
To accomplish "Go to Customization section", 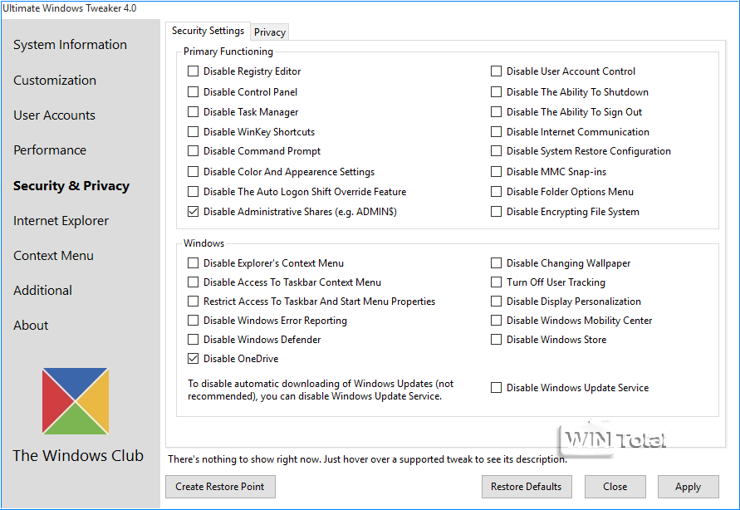I will [x=55, y=81].
